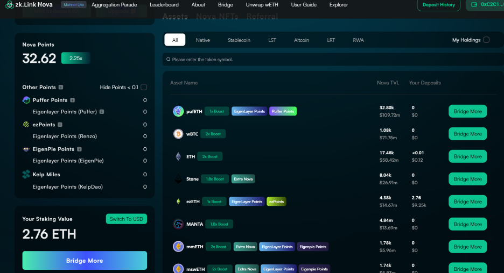Open the About menu item
The image size is (504, 273).
(x=198, y=5)
